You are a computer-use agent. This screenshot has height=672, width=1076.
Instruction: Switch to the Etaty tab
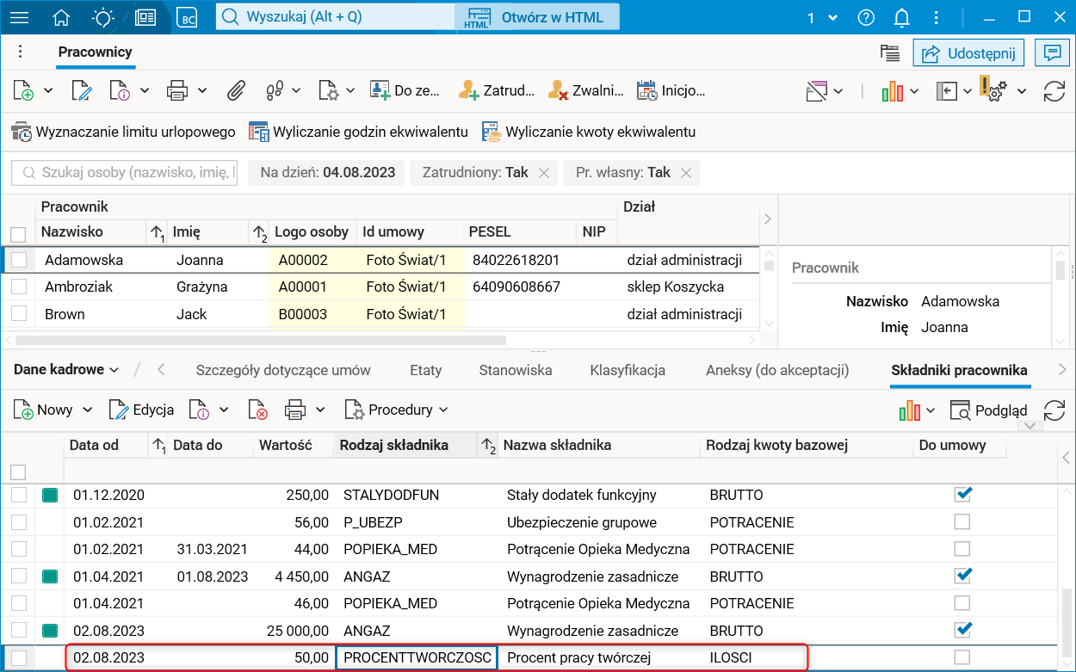coord(425,370)
